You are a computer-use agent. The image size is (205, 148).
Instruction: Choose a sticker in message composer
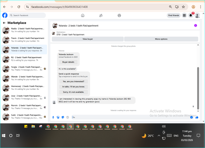(x=63, y=117)
